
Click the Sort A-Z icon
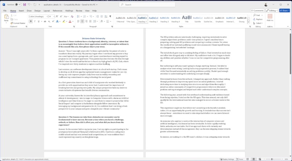click(106, 17)
